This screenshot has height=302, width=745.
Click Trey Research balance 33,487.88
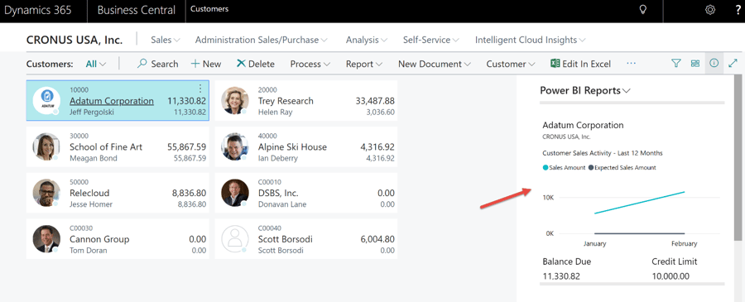[x=375, y=101]
